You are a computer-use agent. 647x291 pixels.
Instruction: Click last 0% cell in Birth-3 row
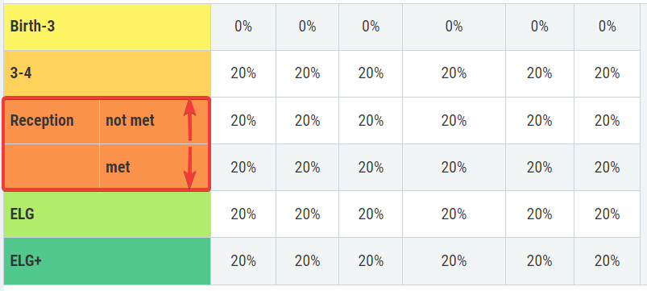(607, 27)
